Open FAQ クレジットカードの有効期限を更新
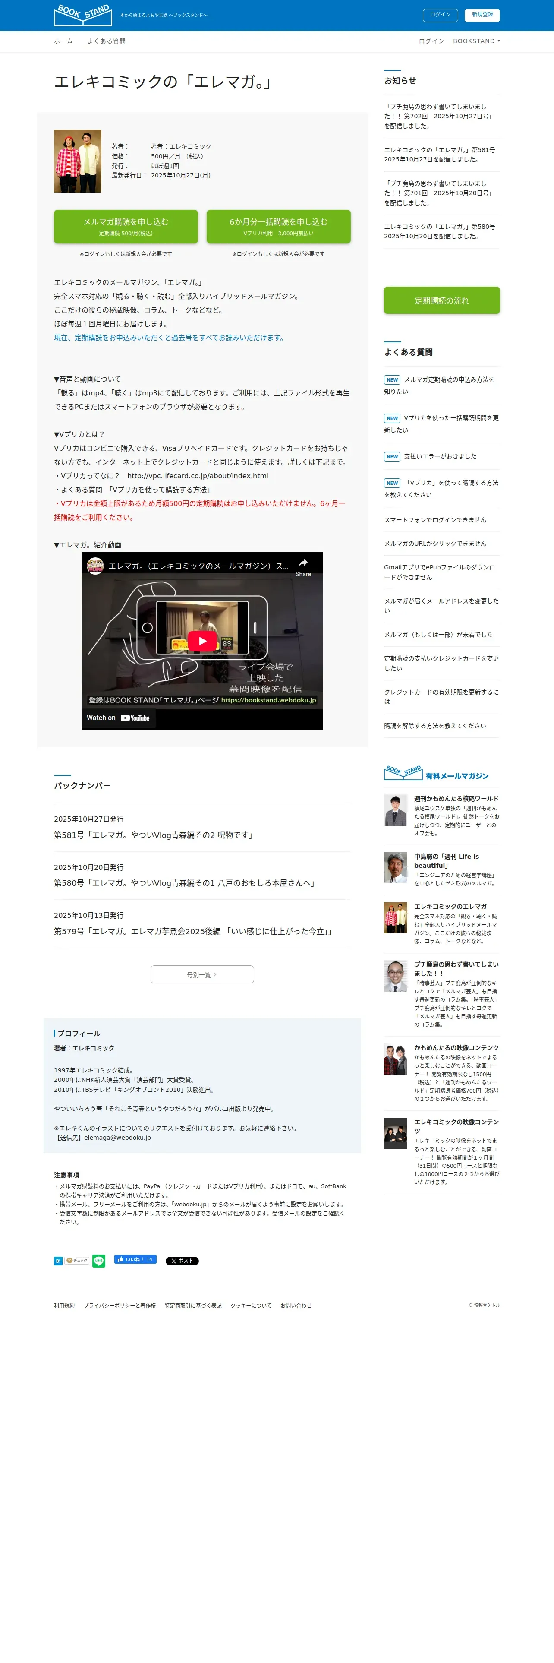The image size is (554, 1663). click(442, 696)
